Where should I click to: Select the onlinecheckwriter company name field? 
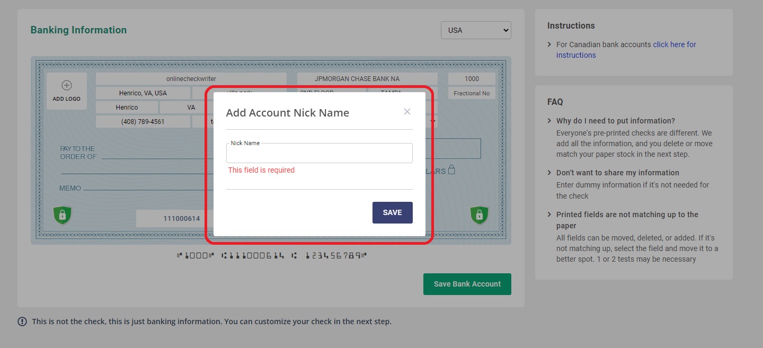[x=191, y=79]
